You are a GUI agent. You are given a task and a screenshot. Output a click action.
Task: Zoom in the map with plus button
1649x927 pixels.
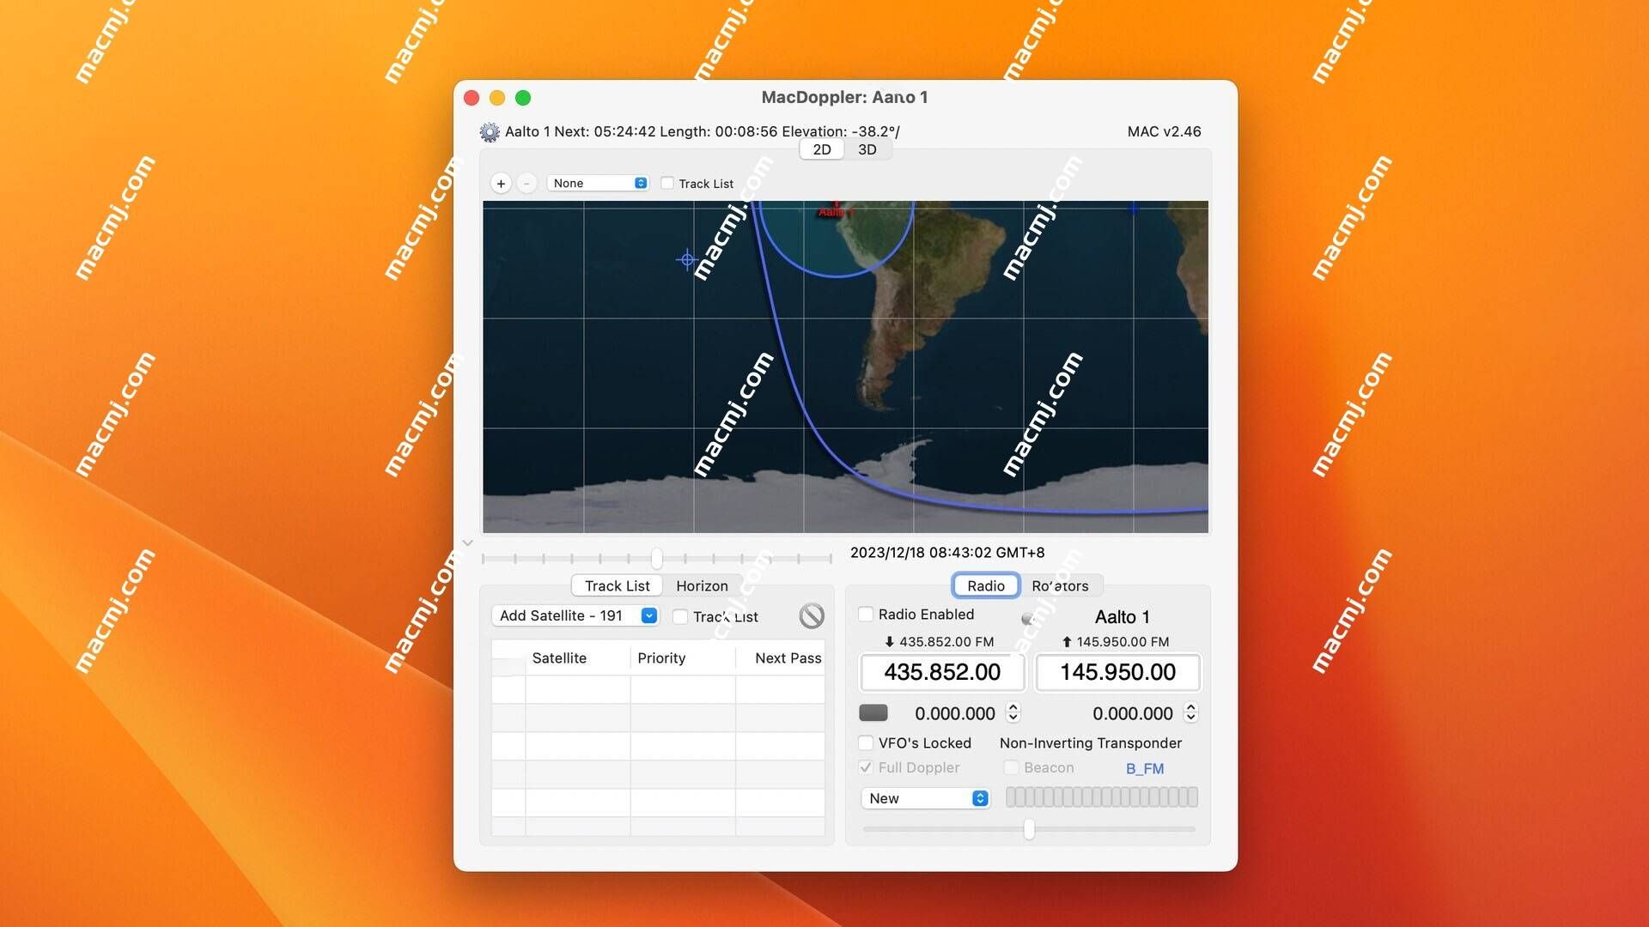[501, 184]
